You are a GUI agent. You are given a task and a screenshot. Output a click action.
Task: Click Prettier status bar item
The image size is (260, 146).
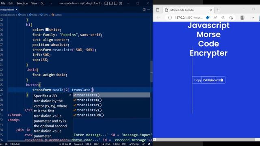click(134, 144)
